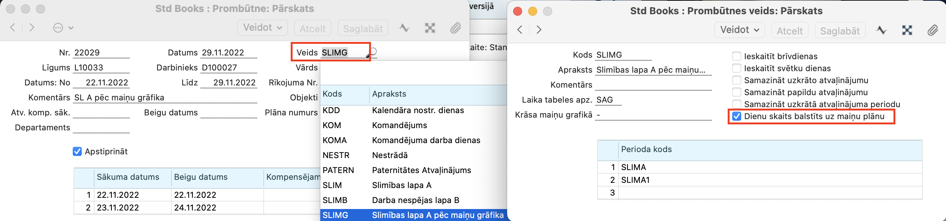Enable the Ieskaitīt brīvdienas checkbox

point(737,56)
